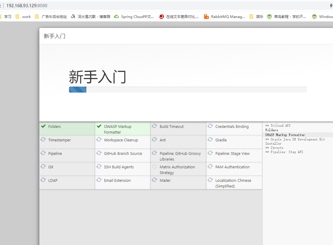Select the Timestamper plugin cell
333x245 pixels.
pyautogui.click(x=67, y=141)
